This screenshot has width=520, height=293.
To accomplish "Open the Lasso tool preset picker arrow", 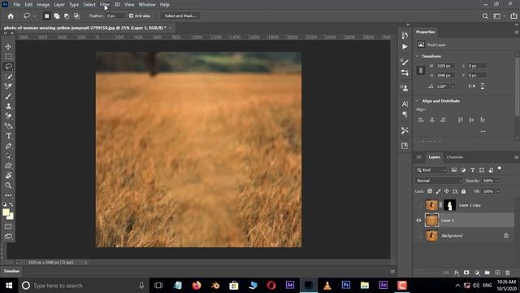I will pos(34,16).
